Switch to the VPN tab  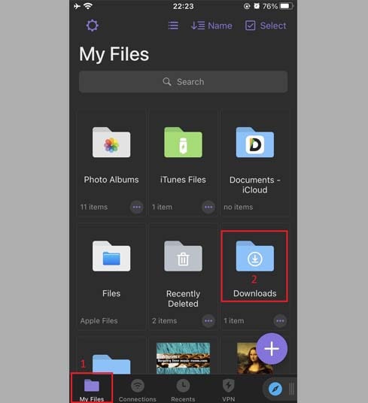coord(228,390)
